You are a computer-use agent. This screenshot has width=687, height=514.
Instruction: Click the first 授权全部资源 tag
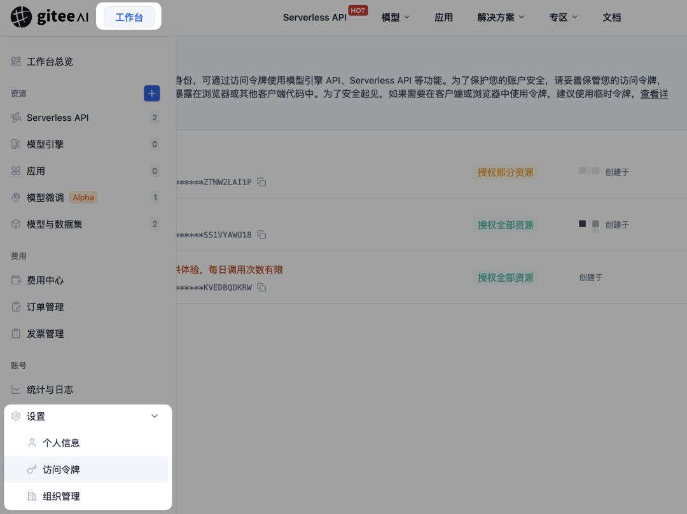click(x=507, y=225)
